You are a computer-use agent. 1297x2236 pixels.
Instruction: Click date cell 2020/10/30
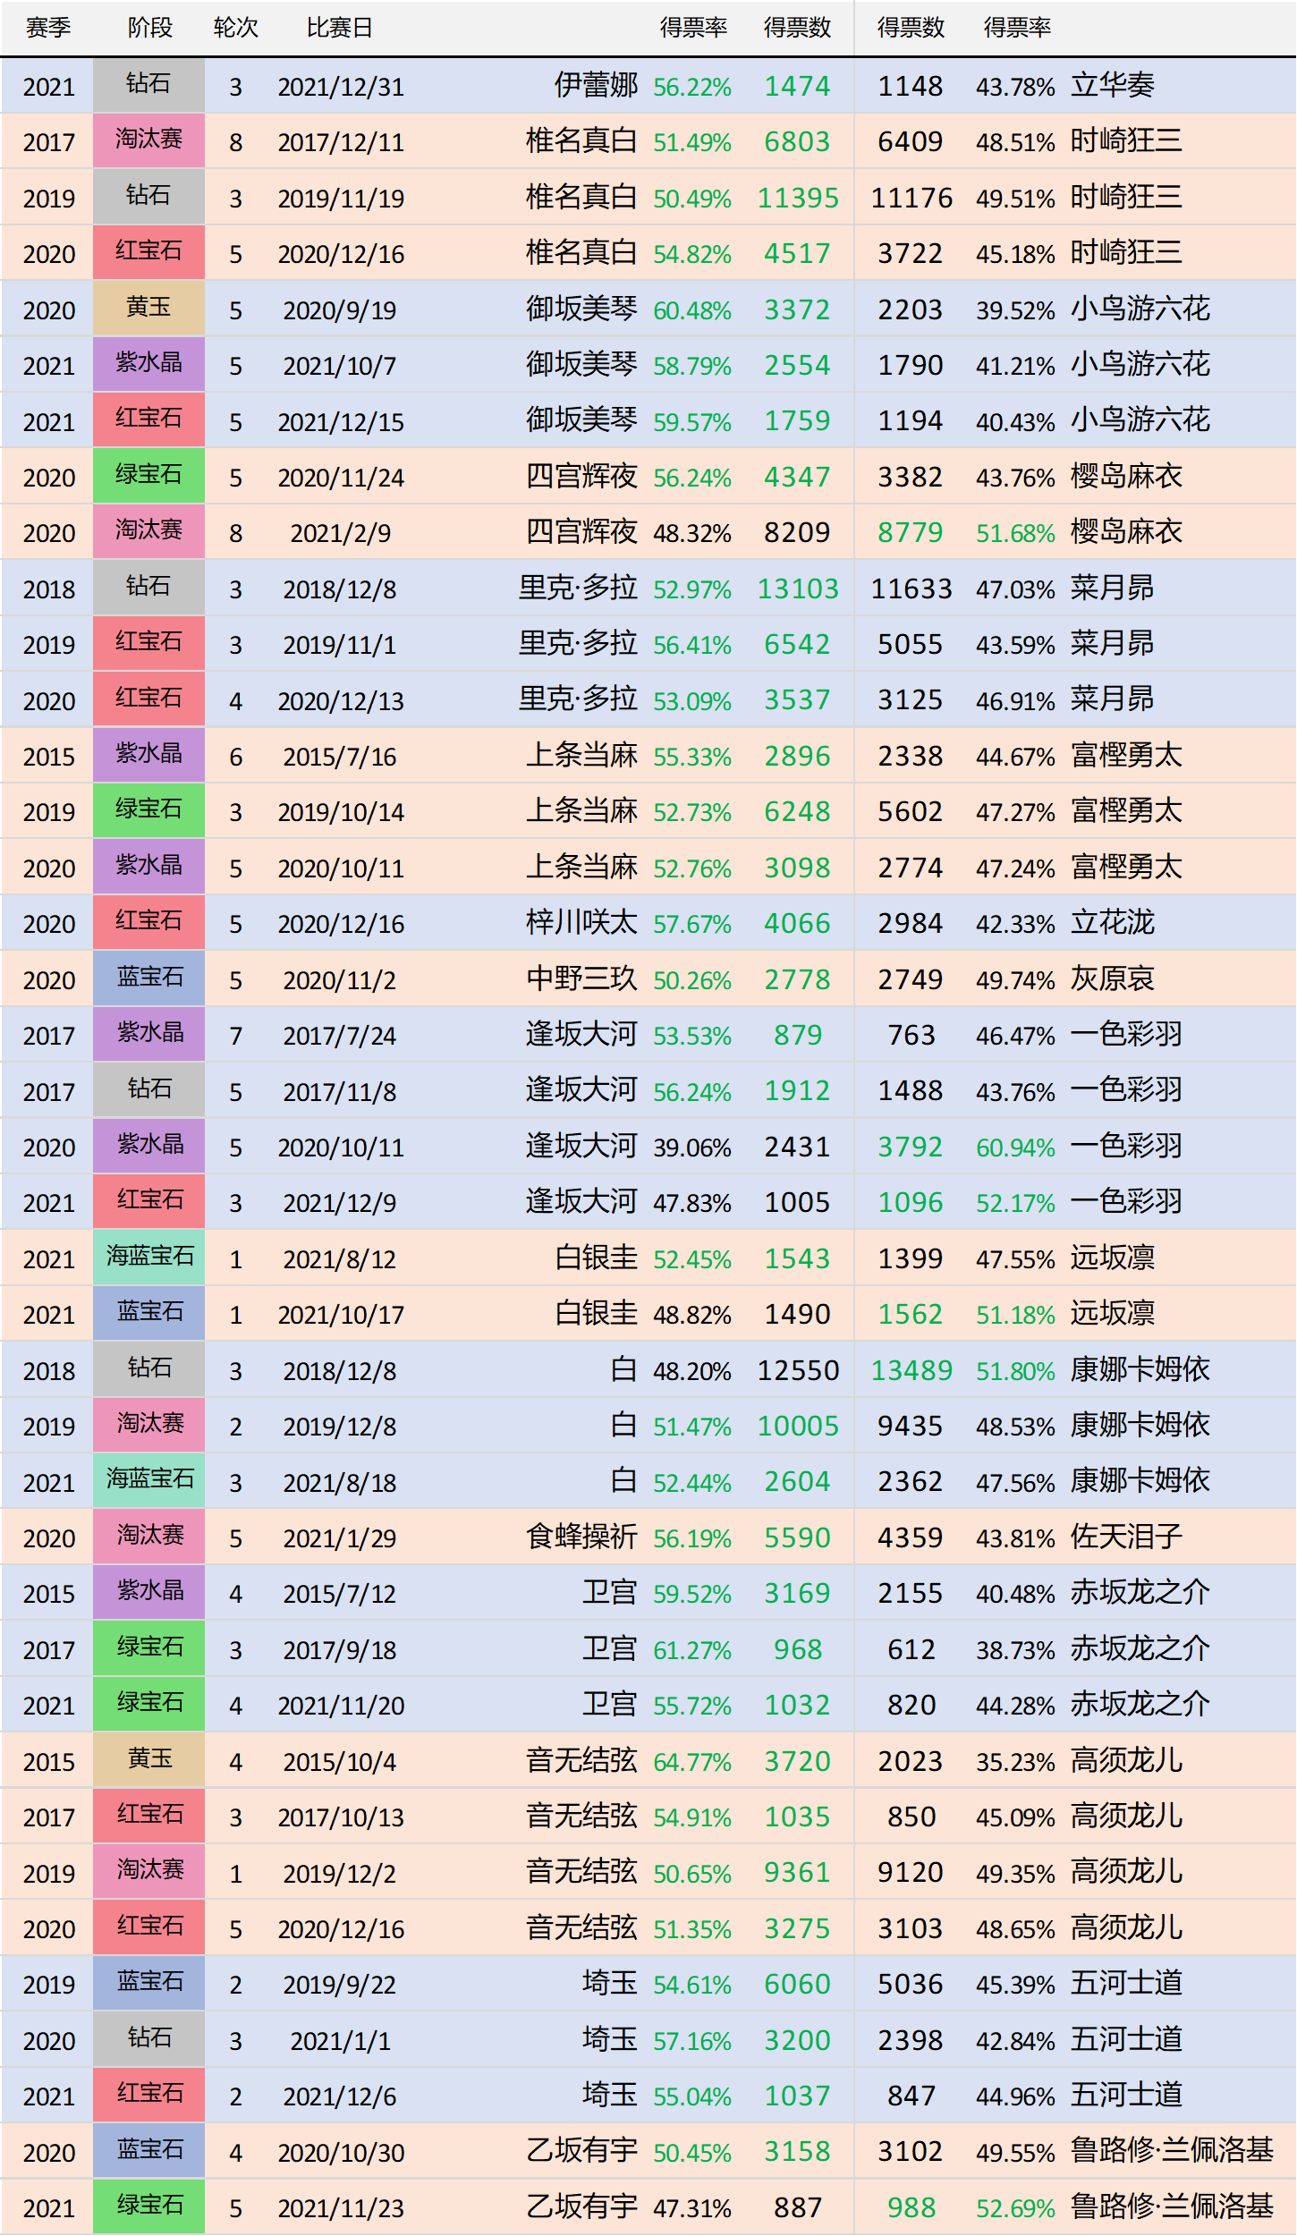click(341, 2153)
